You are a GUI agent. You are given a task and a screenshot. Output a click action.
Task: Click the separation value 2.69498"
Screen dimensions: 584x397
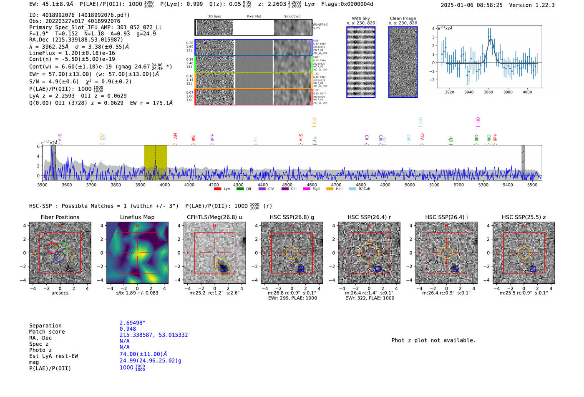point(132,323)
